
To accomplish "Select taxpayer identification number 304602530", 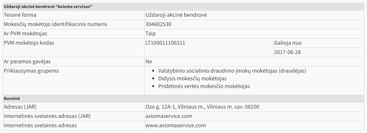I will coord(158,24).
